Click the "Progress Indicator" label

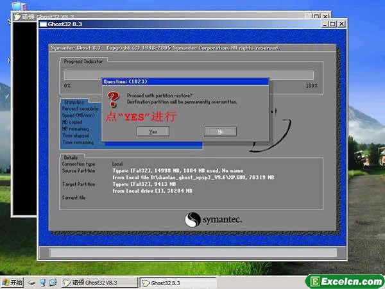[x=83, y=62]
